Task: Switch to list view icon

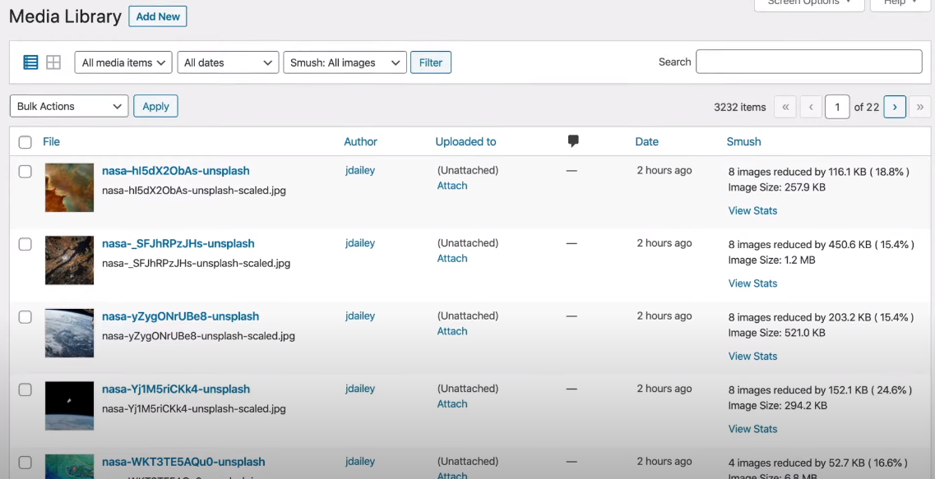Action: pos(30,62)
